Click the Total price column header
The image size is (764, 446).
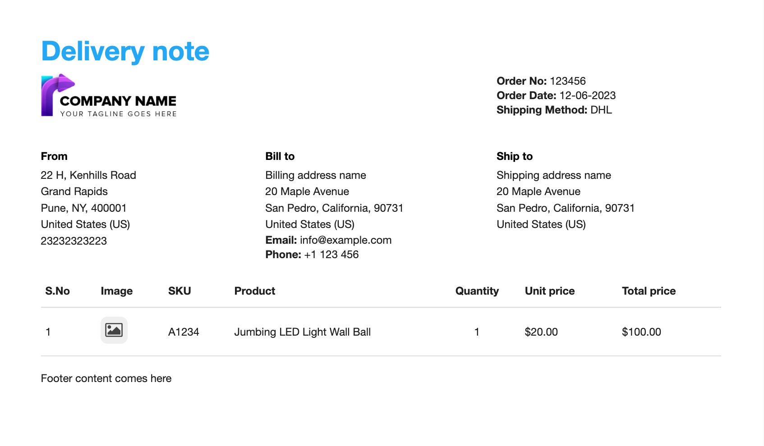coord(649,291)
